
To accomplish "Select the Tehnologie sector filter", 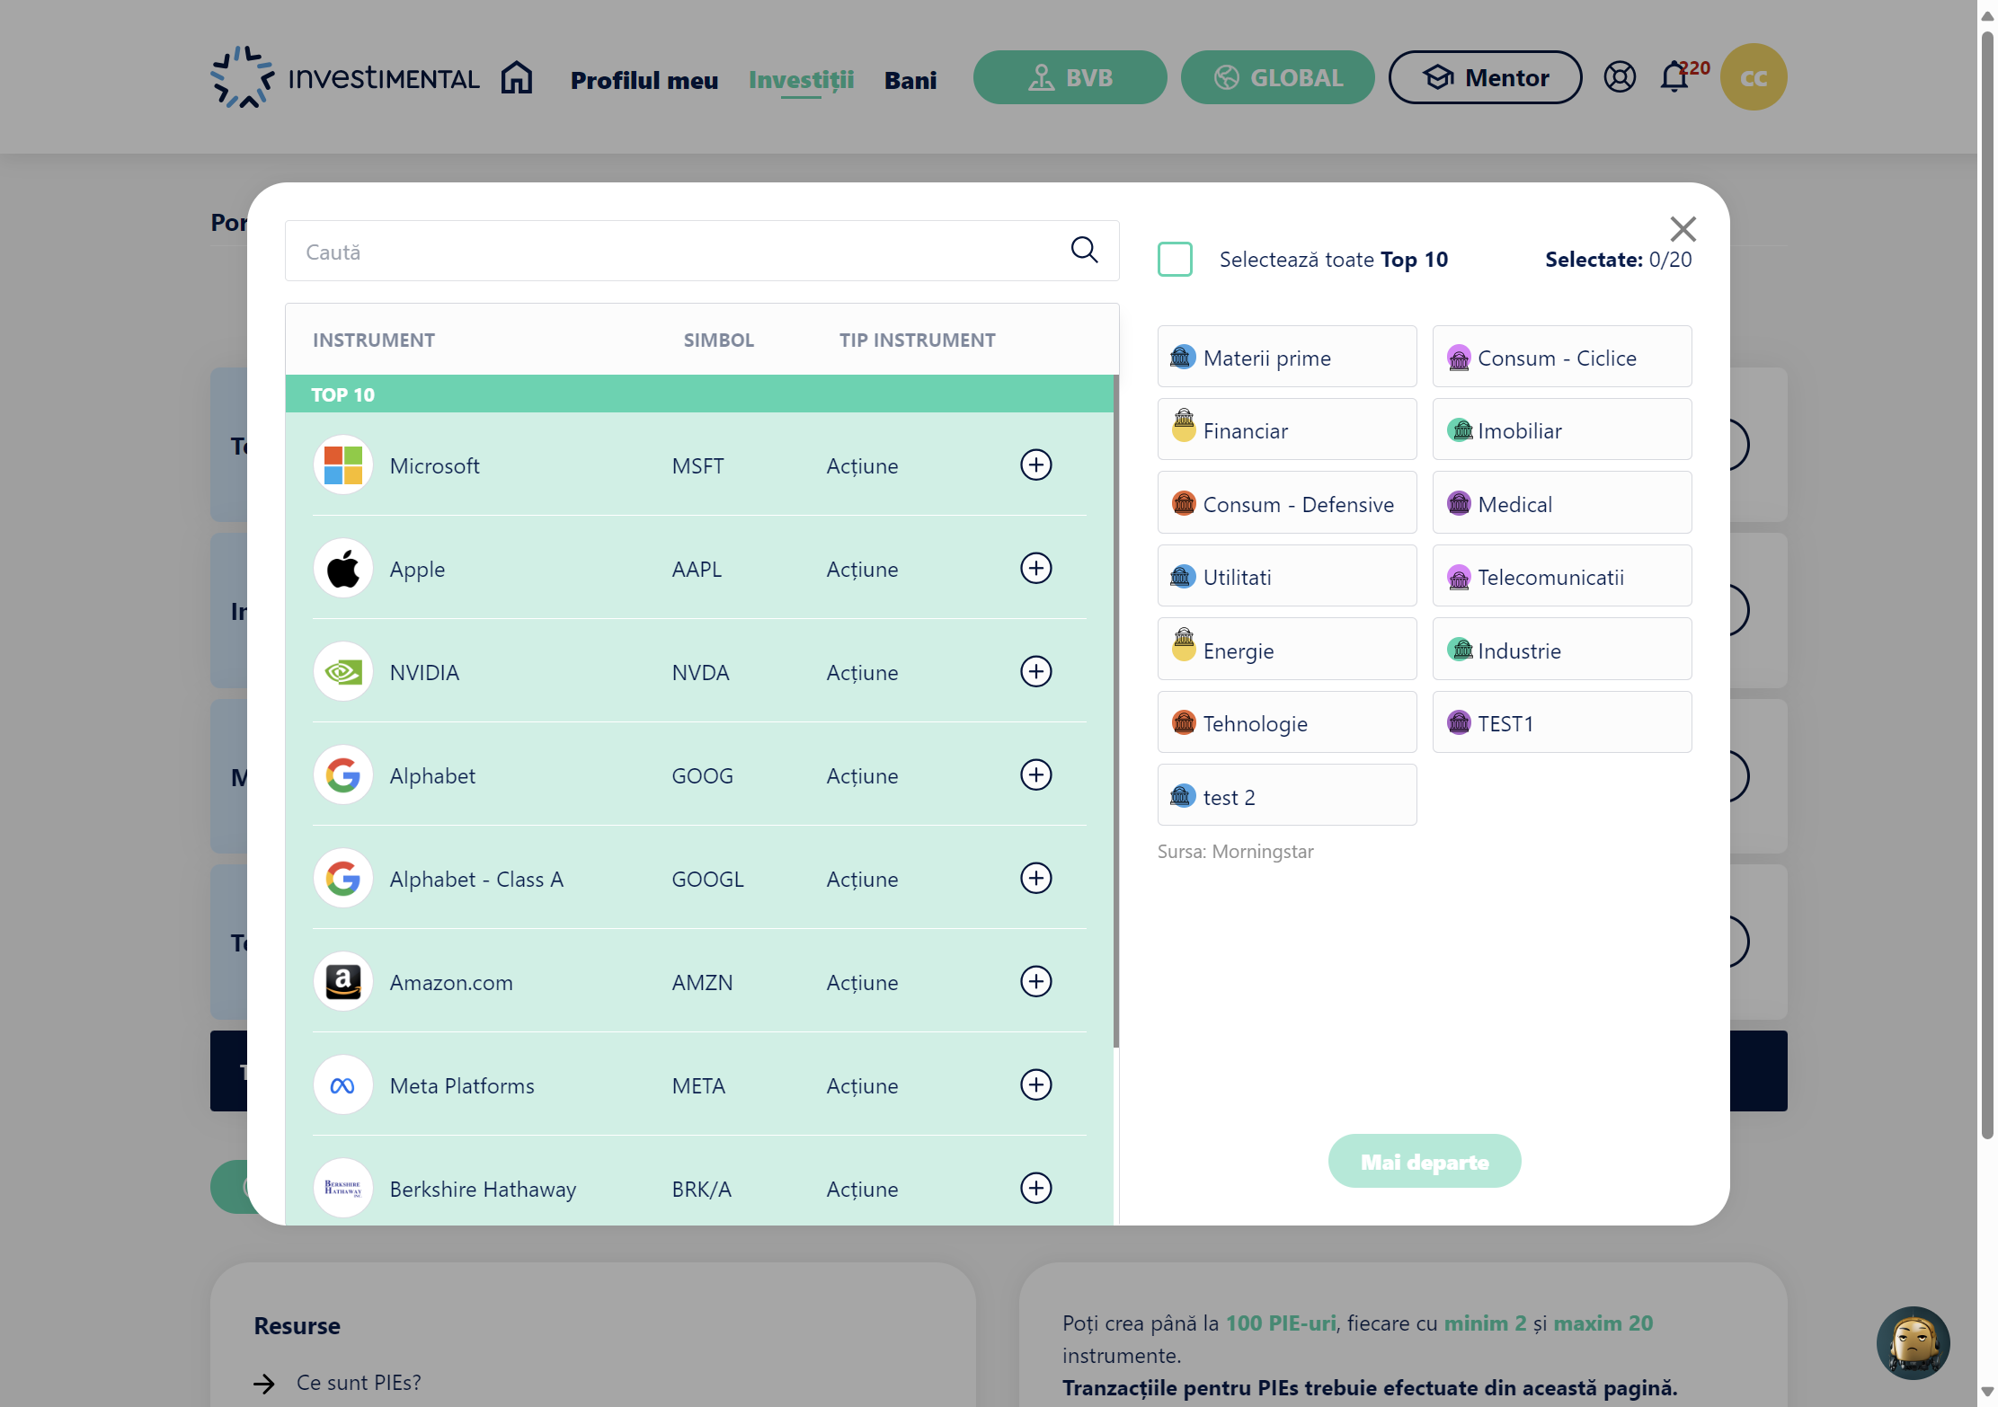I will pyautogui.click(x=1286, y=722).
